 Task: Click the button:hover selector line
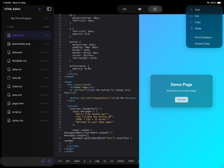[x=79, y=66]
